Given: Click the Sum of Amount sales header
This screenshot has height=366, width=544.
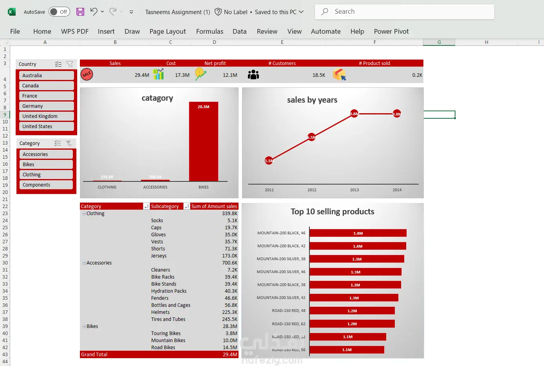Looking at the screenshot, I should coord(214,207).
